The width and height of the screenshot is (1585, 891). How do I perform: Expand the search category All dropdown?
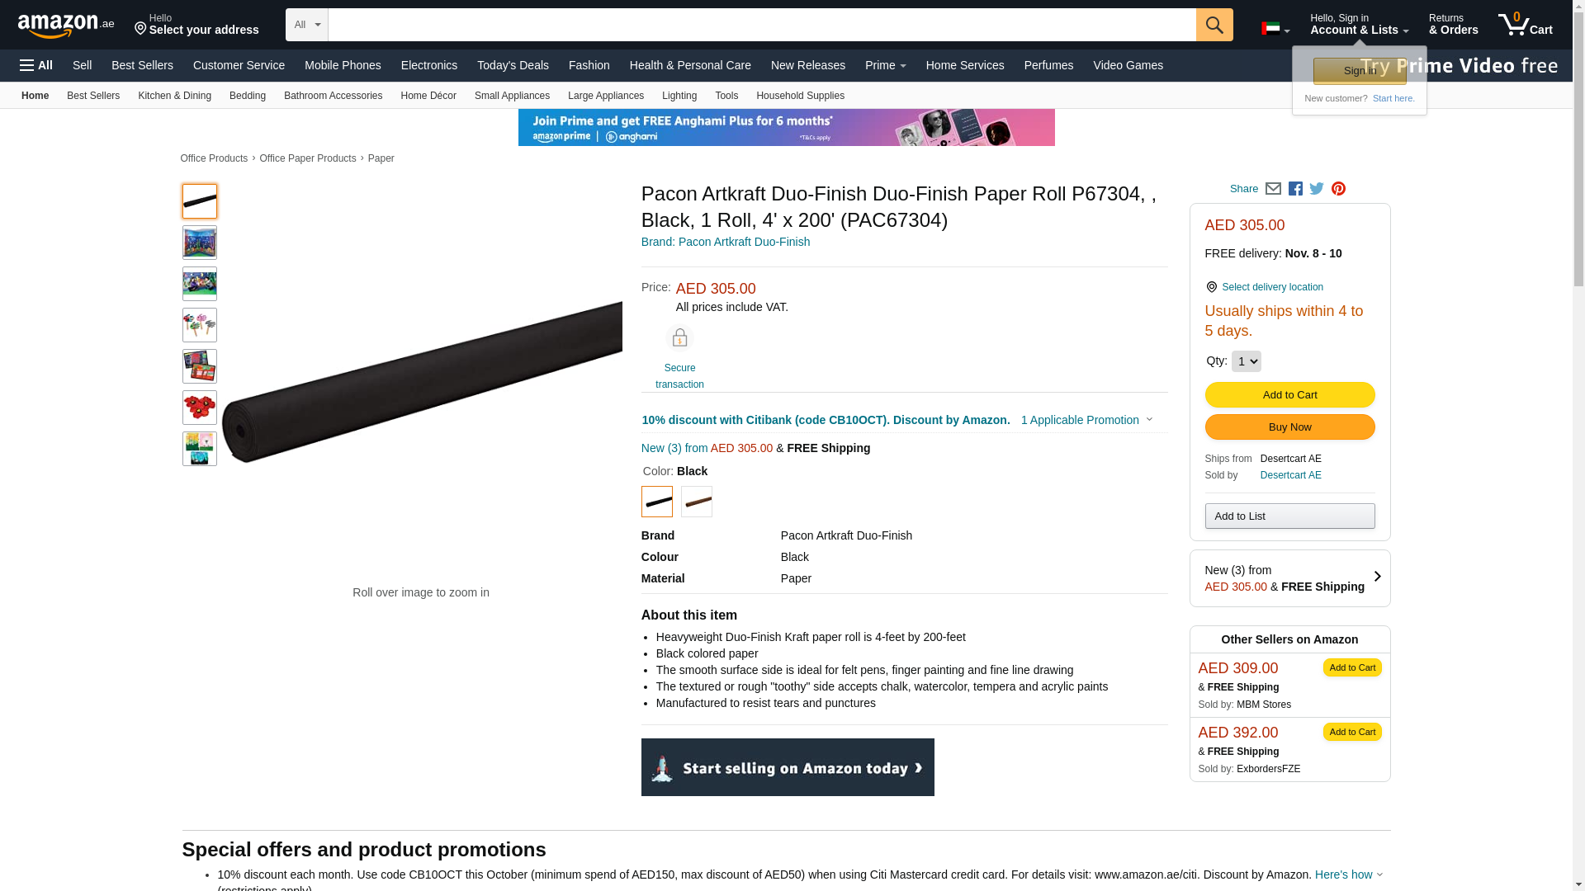tap(307, 25)
